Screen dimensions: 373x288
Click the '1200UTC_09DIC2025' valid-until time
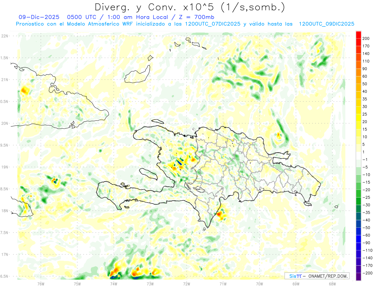tap(326, 24)
